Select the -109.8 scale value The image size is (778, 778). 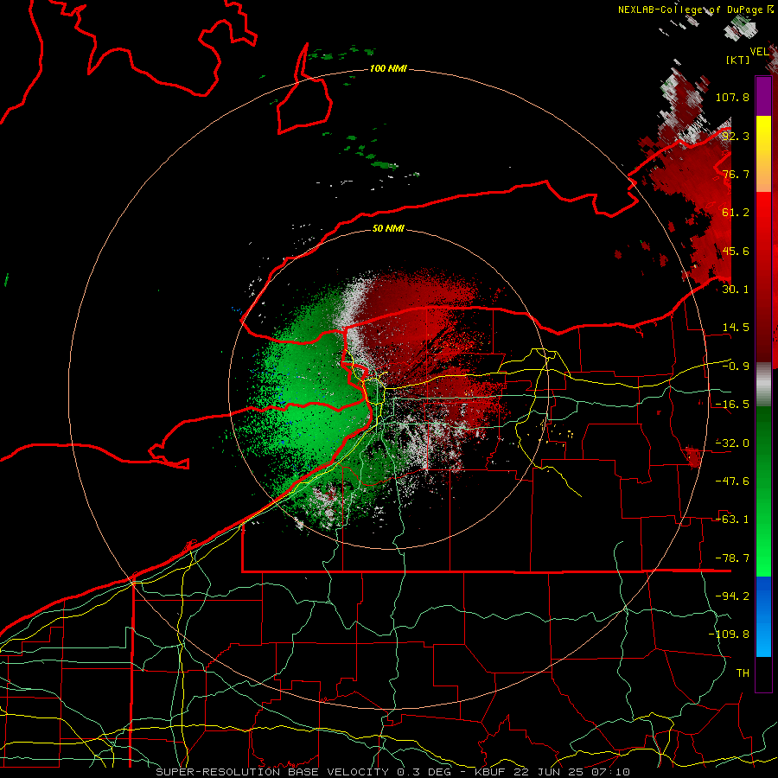tap(730, 635)
